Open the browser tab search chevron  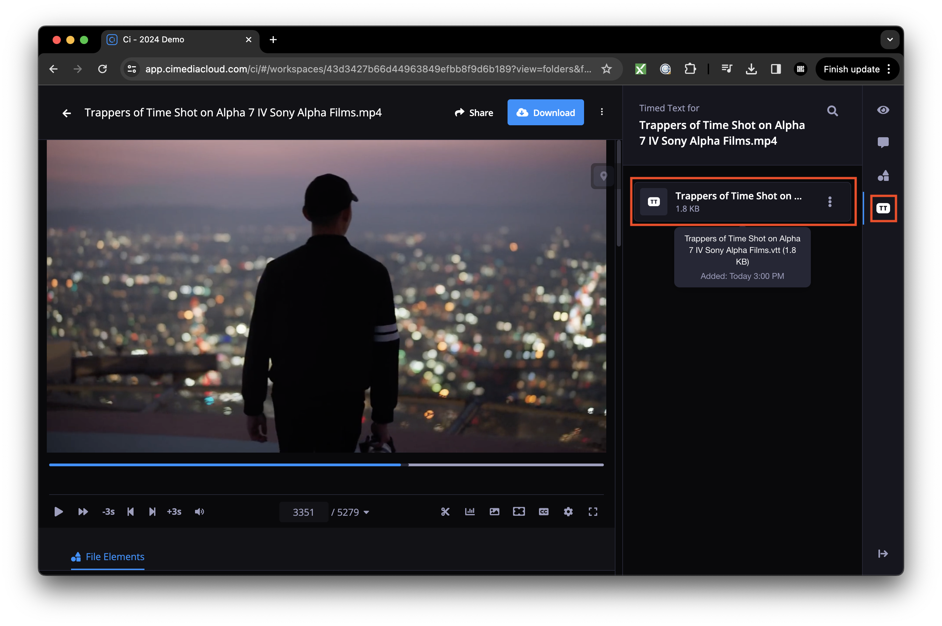890,40
